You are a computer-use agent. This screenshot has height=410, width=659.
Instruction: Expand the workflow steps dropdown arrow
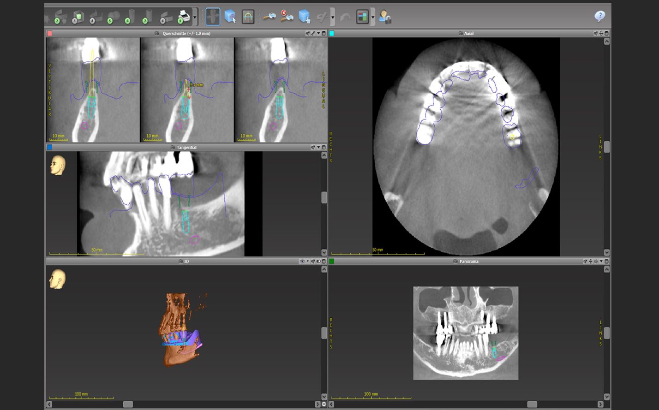(x=195, y=17)
